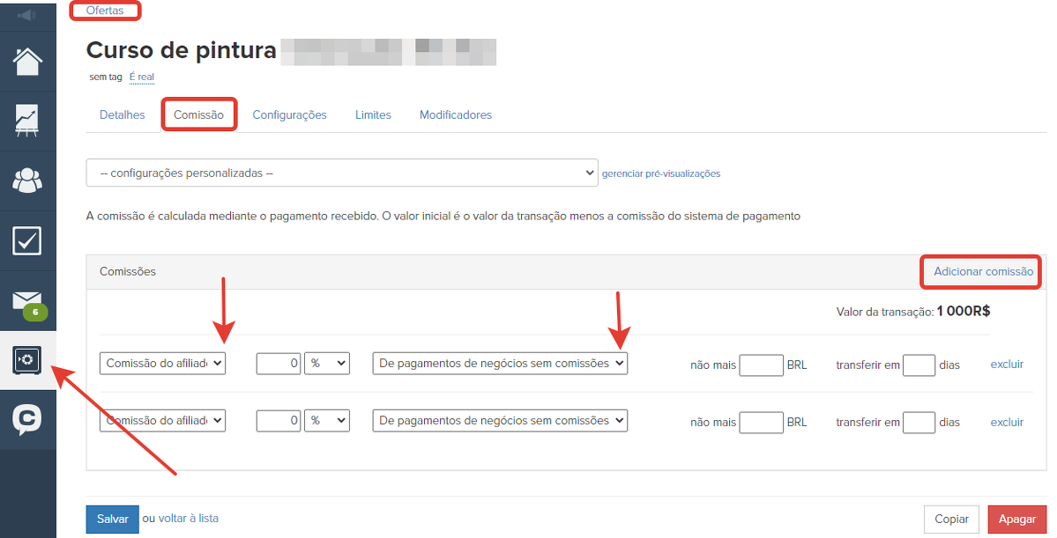Image resolution: width=1057 pixels, height=538 pixels.
Task: Expand the configurações personalizadas dropdown
Action: coord(341,173)
